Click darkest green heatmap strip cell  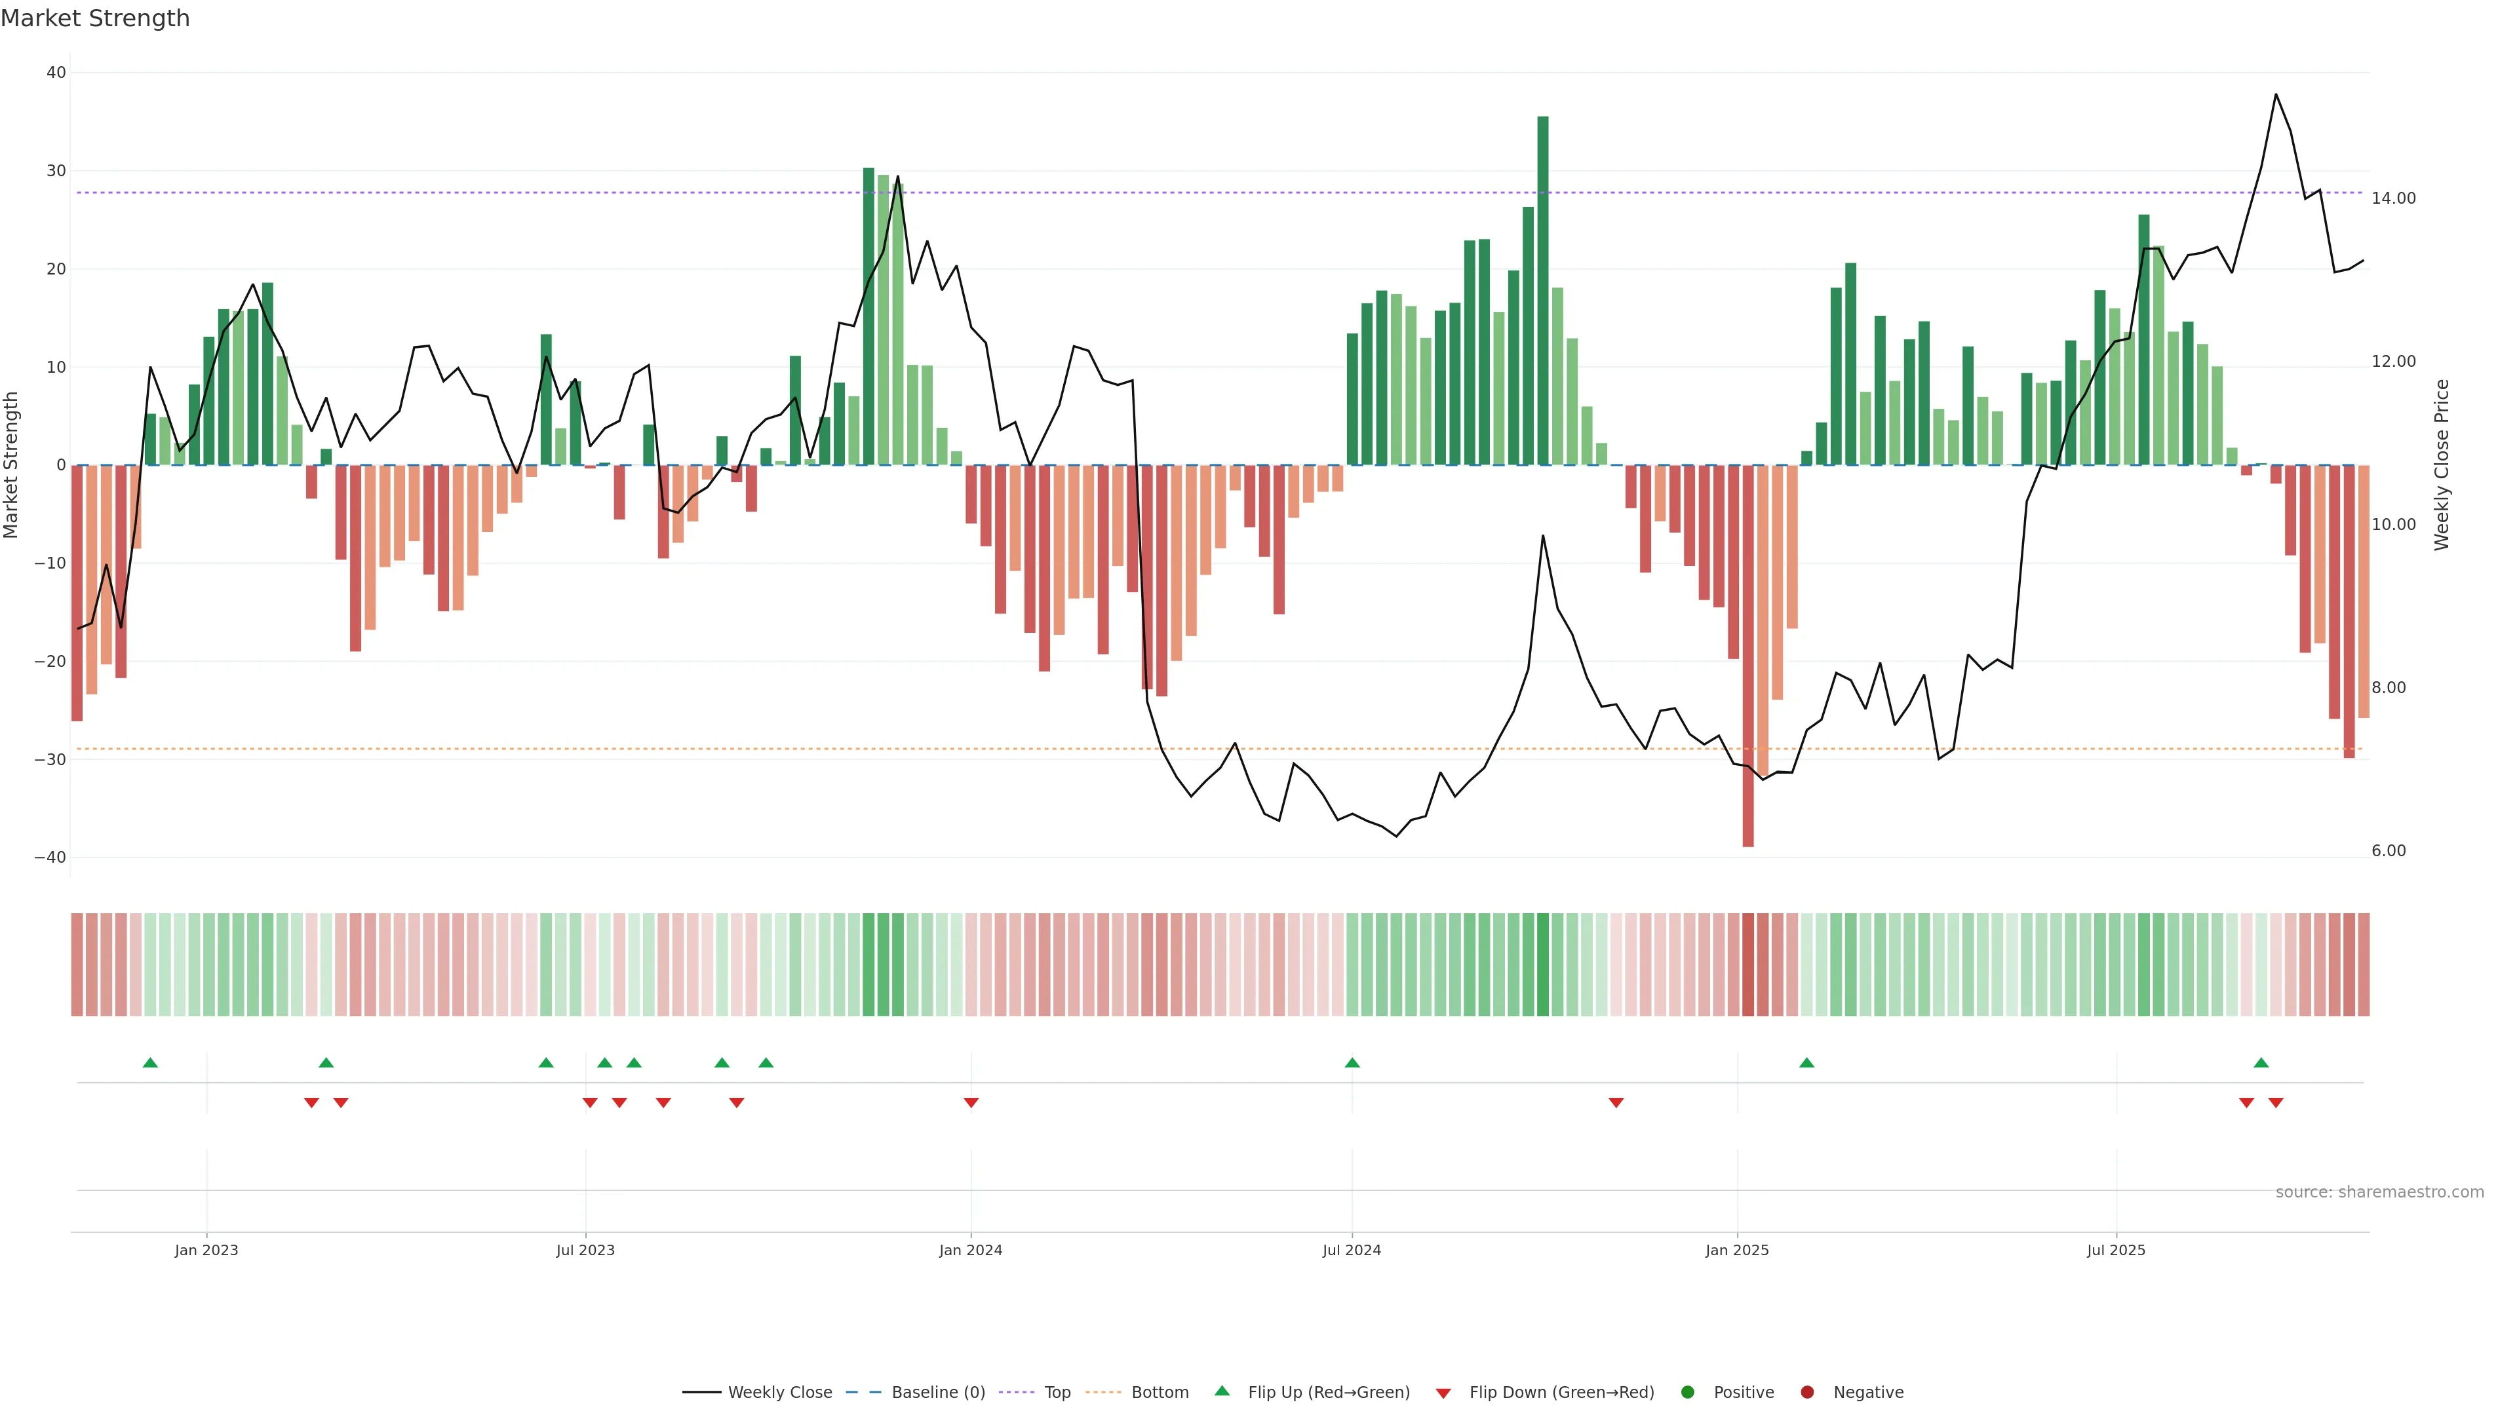tap(1543, 965)
